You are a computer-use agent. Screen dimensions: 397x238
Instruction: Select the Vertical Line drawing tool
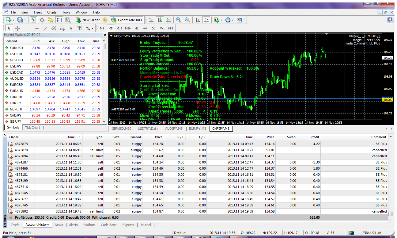pyautogui.click(x=28, y=28)
